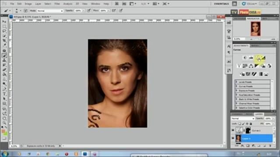The width and height of the screenshot is (280, 157).
Task: Select the Move tool in the toolbox
Action: (x=4, y=21)
